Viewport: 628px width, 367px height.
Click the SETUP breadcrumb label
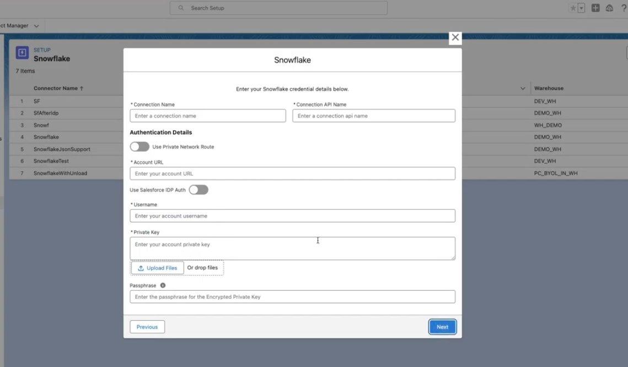coord(42,50)
